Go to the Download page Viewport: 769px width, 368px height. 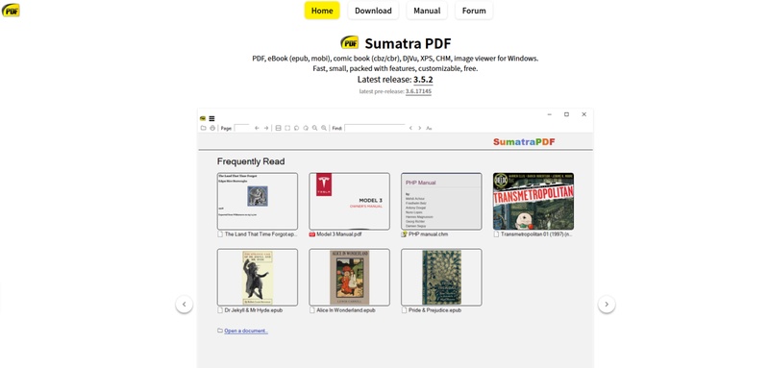pyautogui.click(x=373, y=11)
